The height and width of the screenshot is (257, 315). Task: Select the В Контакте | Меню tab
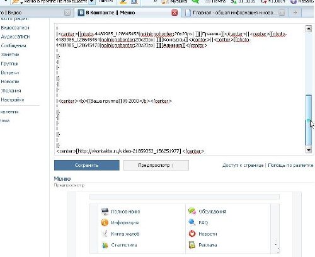tap(127, 13)
